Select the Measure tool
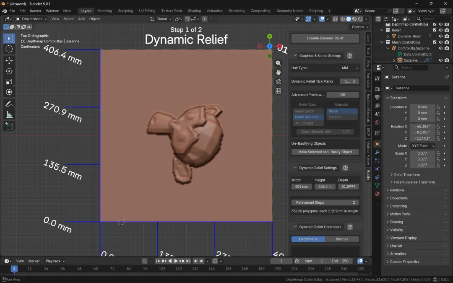This screenshot has width=453, height=283. click(x=9, y=114)
